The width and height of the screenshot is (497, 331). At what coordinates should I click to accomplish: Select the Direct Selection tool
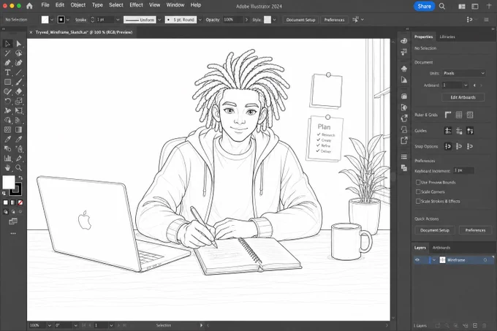(x=19, y=43)
